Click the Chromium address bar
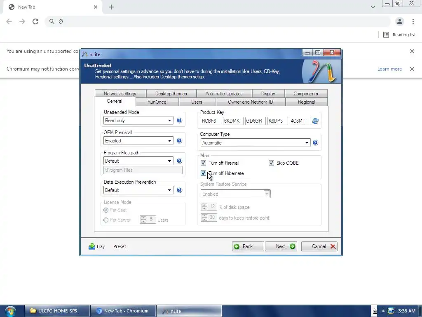This screenshot has height=317, width=422. point(218,21)
